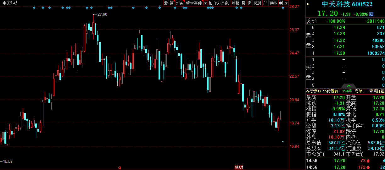Viewport: 385px width, 170px height.
Task: Click the 窗 window layout button
Action: tap(249, 3)
